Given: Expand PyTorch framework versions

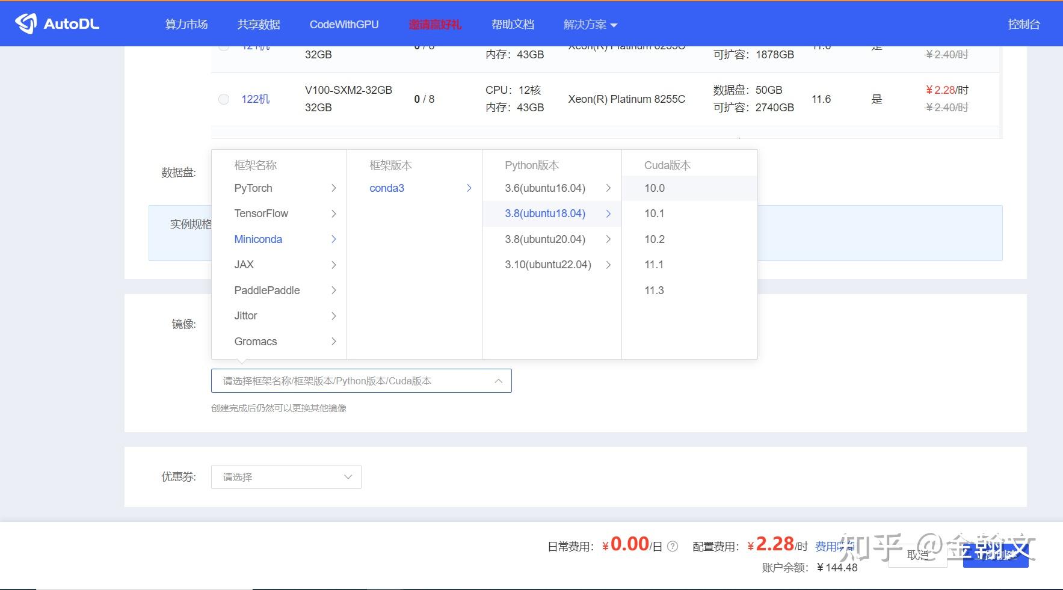Looking at the screenshot, I should [253, 188].
